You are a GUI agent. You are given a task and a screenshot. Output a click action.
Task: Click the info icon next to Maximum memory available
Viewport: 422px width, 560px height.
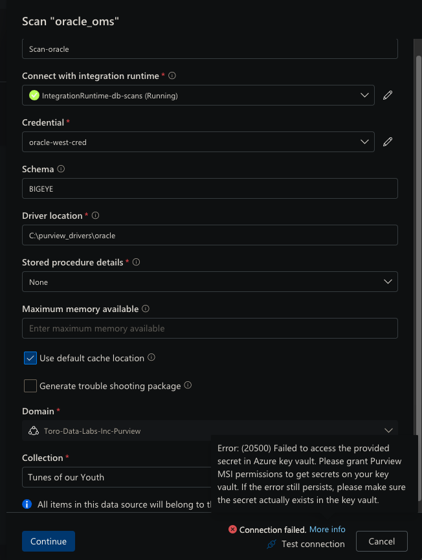144,309
